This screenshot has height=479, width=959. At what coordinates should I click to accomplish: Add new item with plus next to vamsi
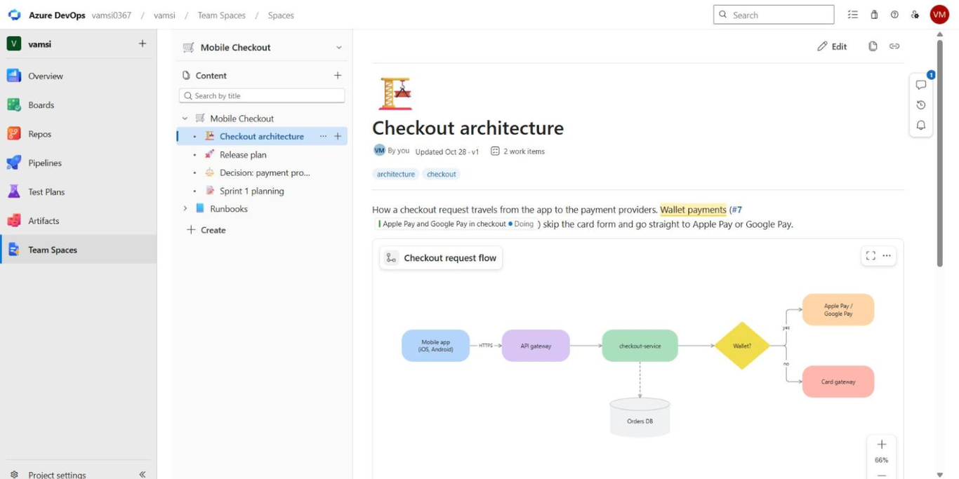[x=143, y=43]
